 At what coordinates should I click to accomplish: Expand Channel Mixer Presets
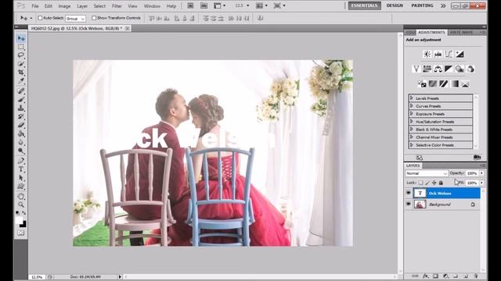point(412,137)
